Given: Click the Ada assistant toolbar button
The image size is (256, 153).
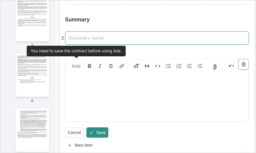Looking at the screenshot, I should pyautogui.click(x=76, y=66).
